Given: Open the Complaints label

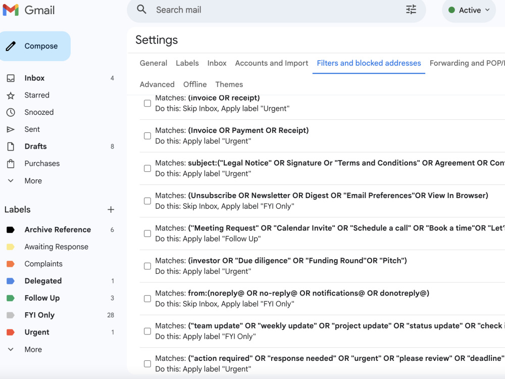Looking at the screenshot, I should [x=43, y=264].
